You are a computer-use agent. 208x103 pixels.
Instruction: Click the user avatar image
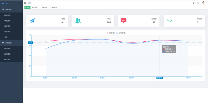coord(203,3)
